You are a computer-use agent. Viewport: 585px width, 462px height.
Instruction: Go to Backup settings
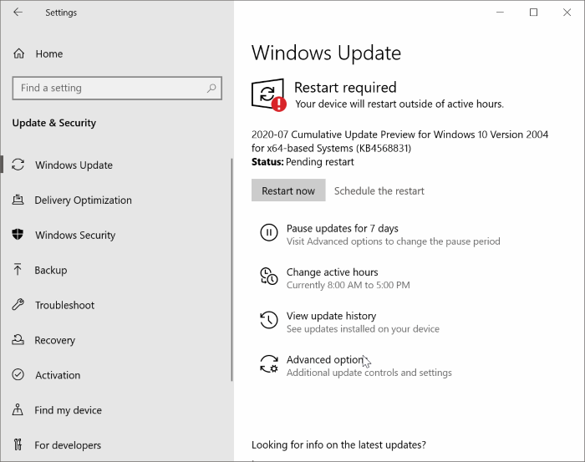tap(51, 270)
